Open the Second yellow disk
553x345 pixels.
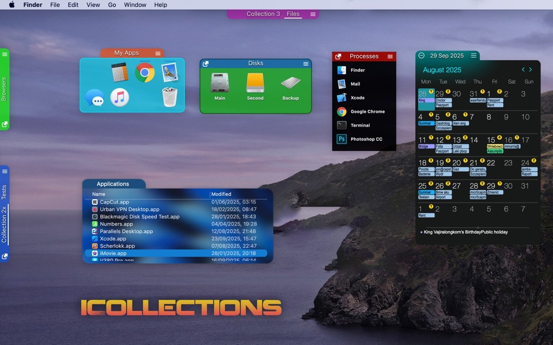(255, 86)
